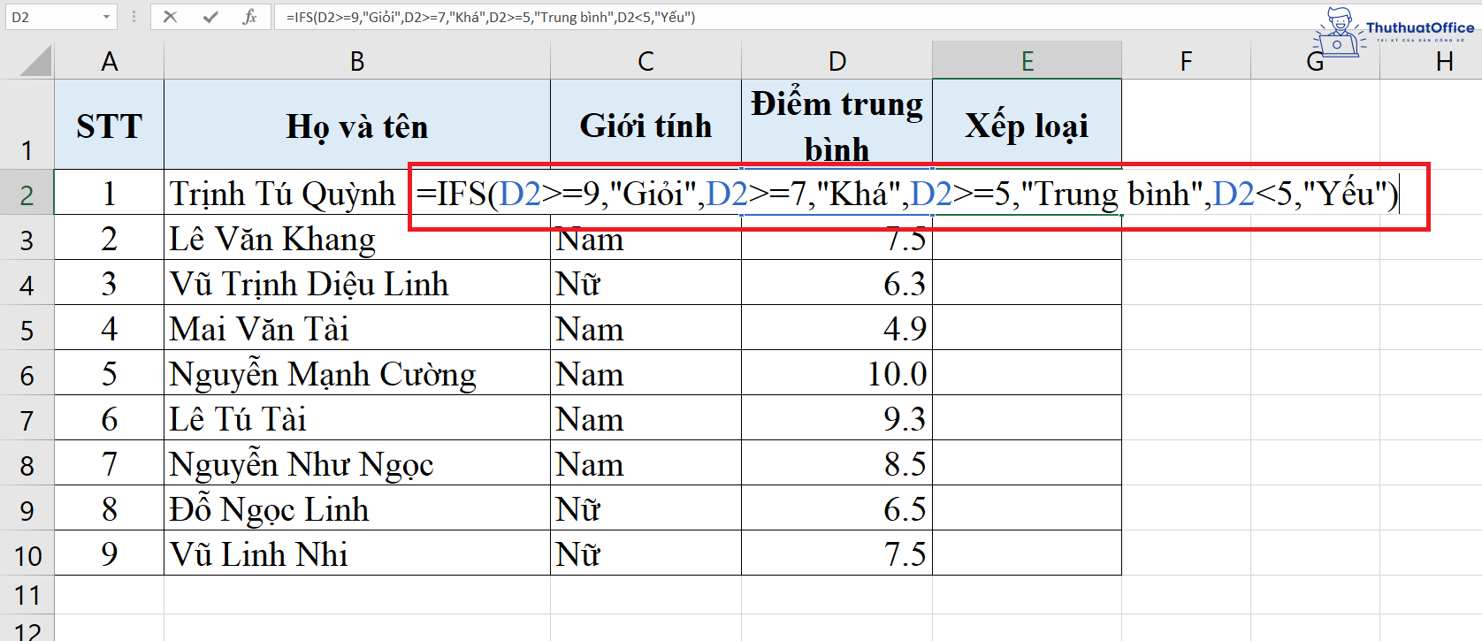Click the 'Xếp loại' header cell

1027,125
